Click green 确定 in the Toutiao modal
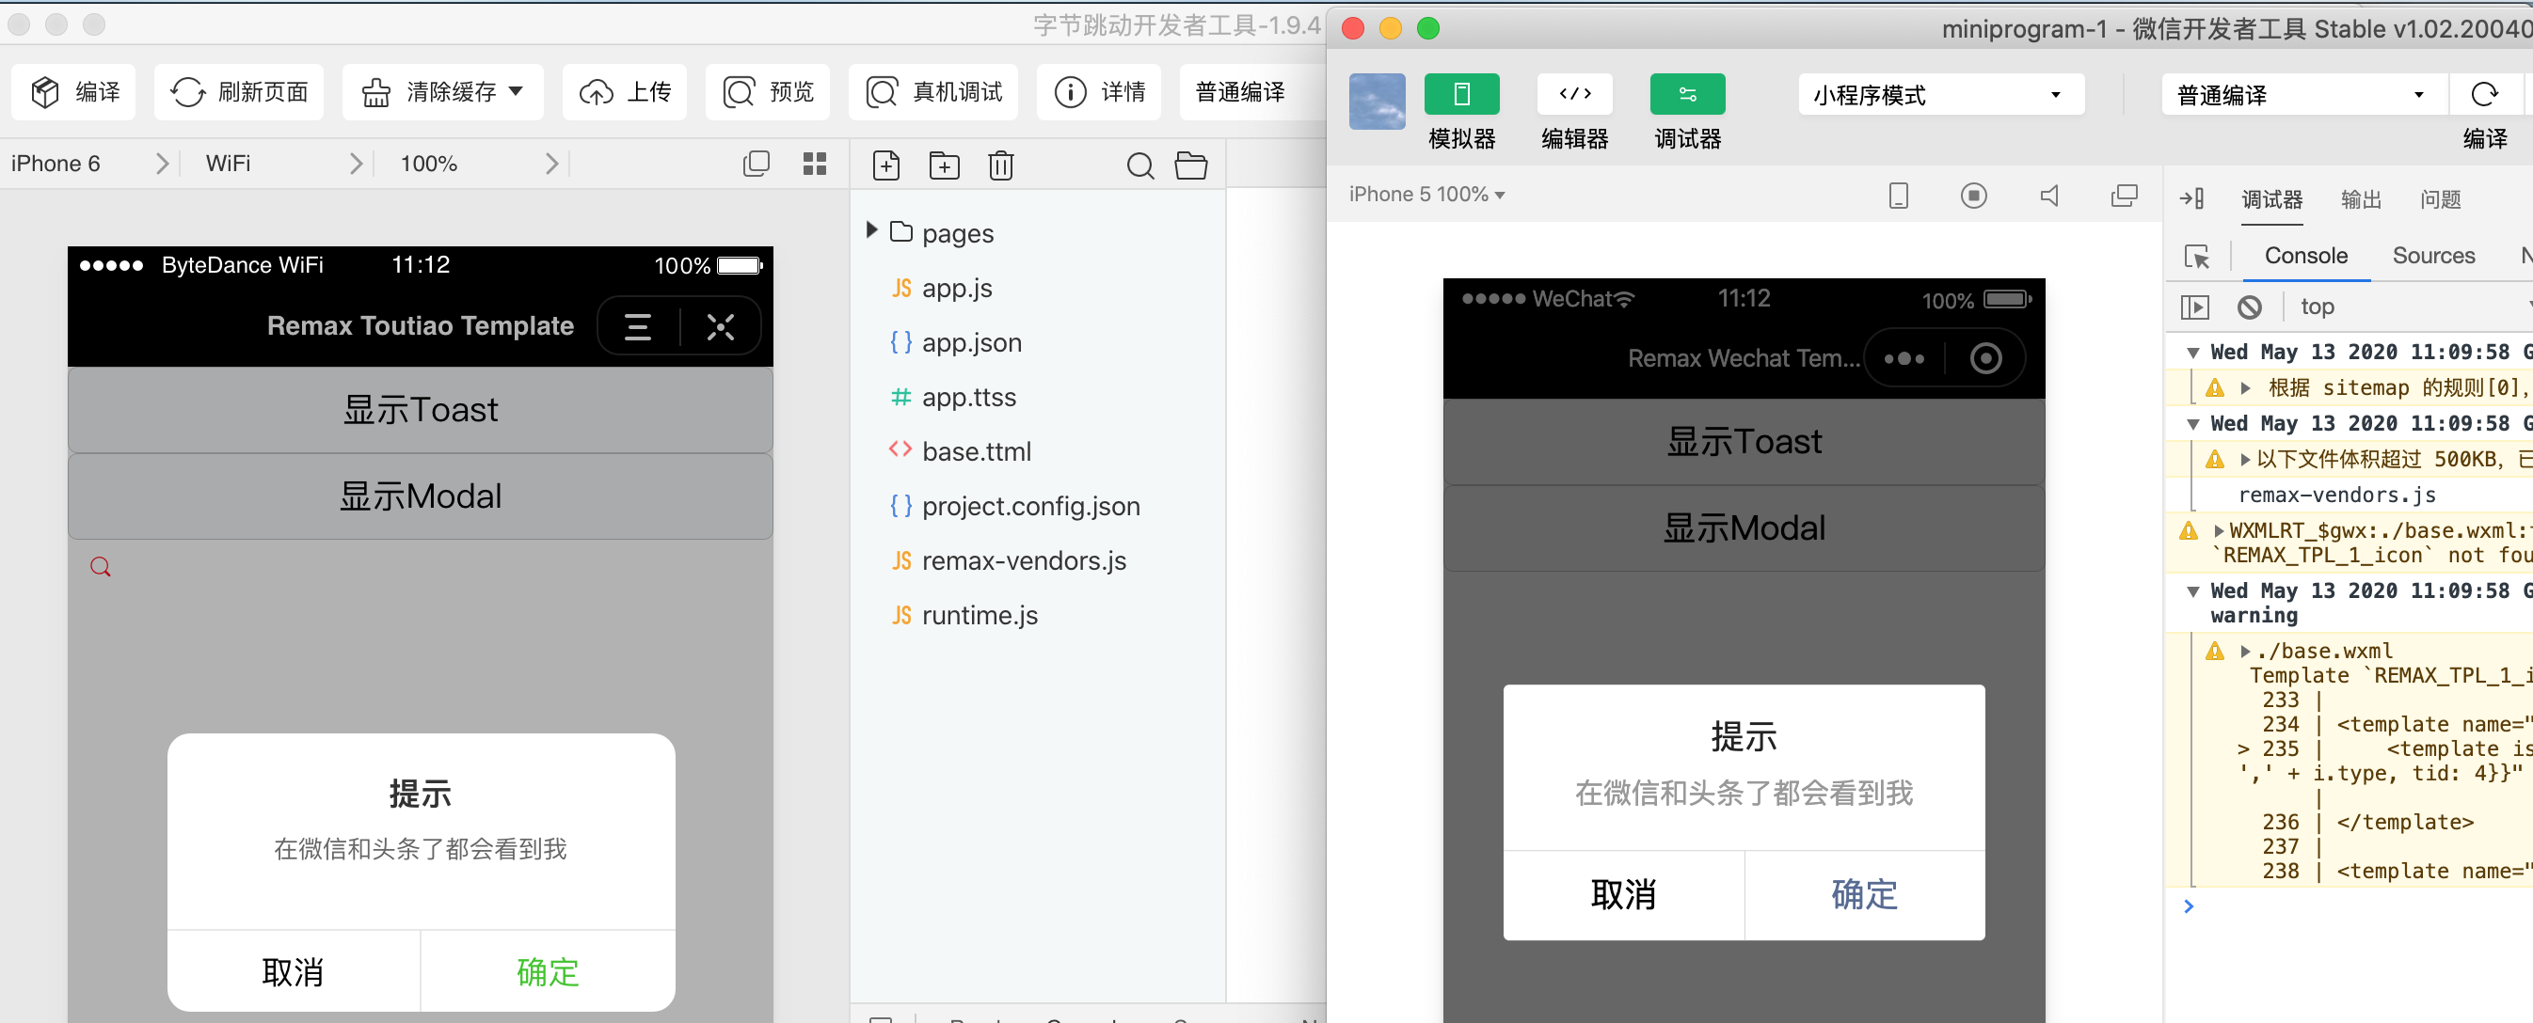This screenshot has width=2533, height=1023. coord(548,971)
